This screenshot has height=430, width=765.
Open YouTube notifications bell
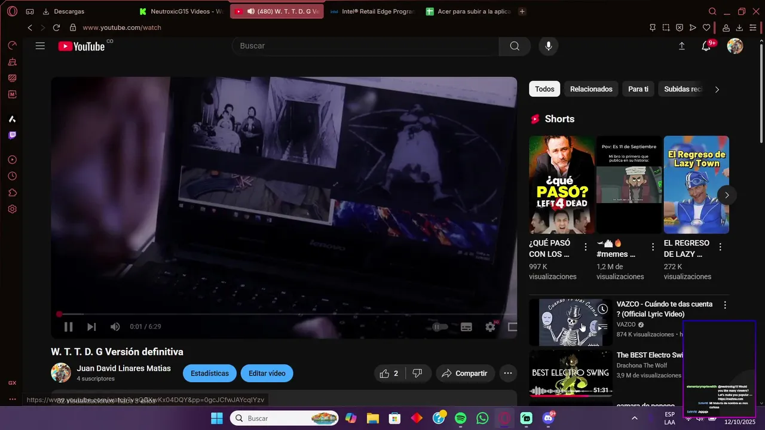coord(706,46)
